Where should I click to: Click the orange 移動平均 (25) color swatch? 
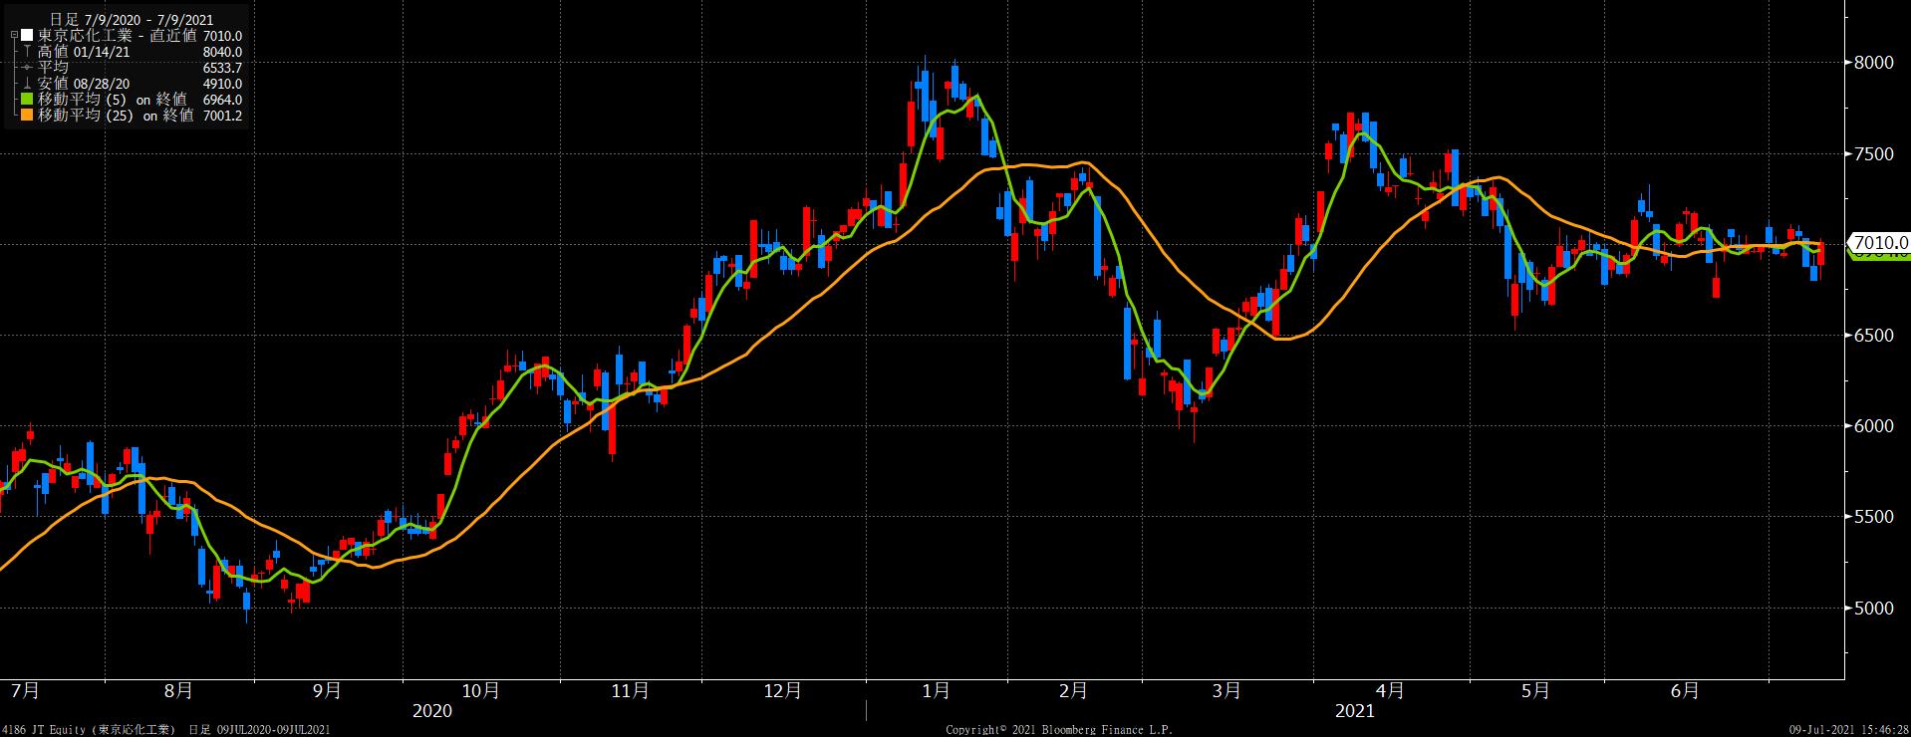27,116
